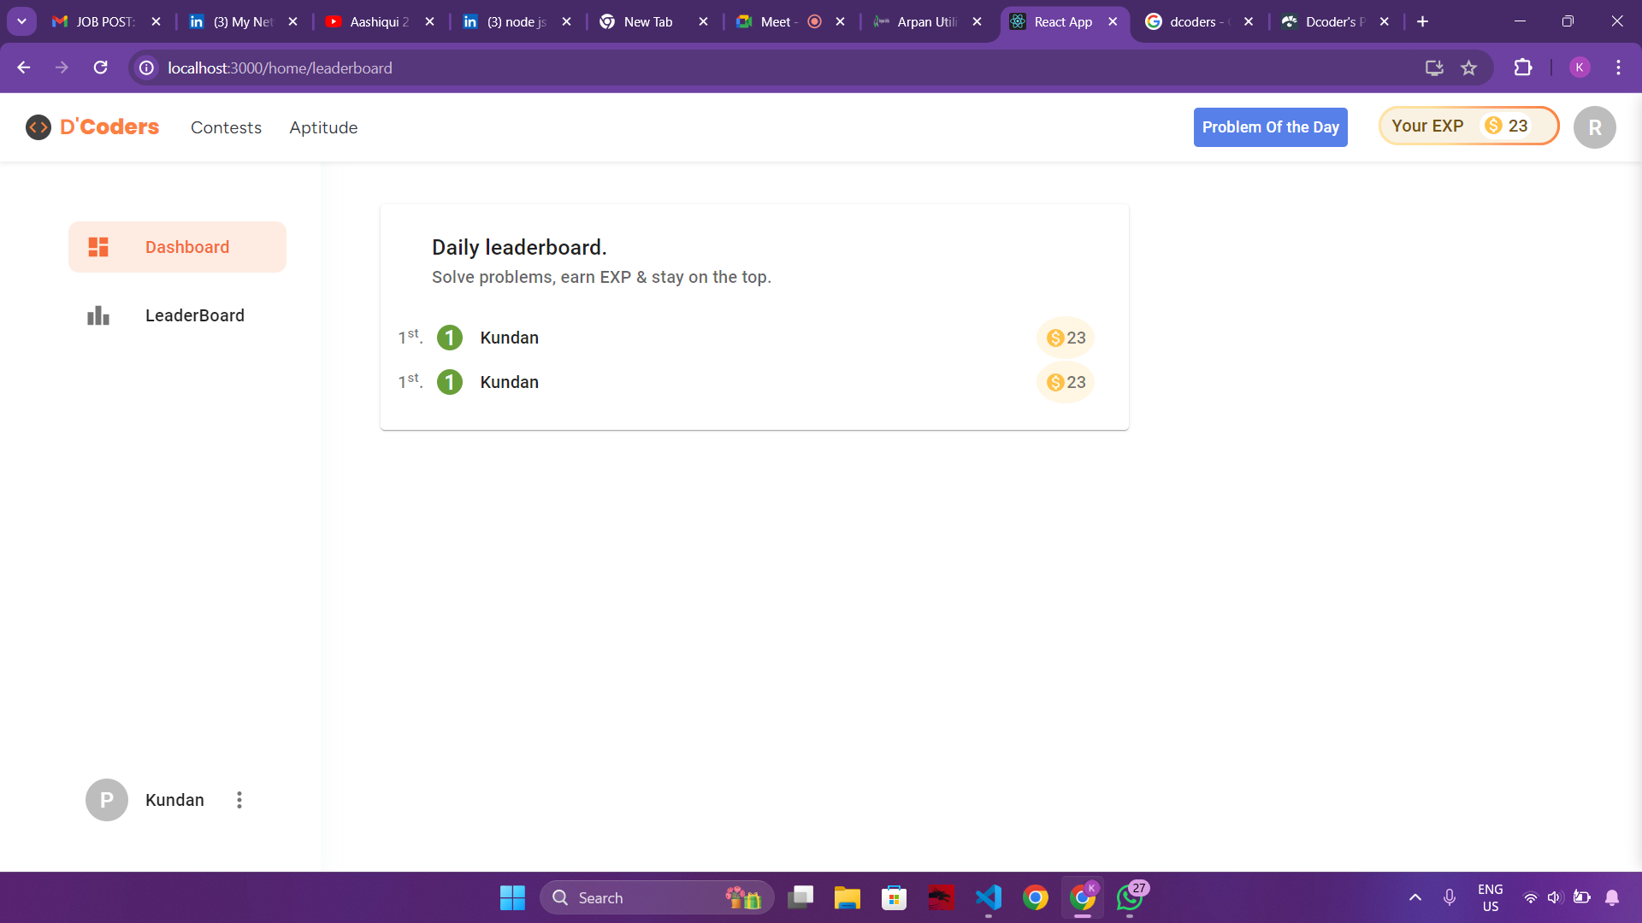The image size is (1642, 923).
Task: Bookmark this page with the star icon
Action: coord(1468,68)
